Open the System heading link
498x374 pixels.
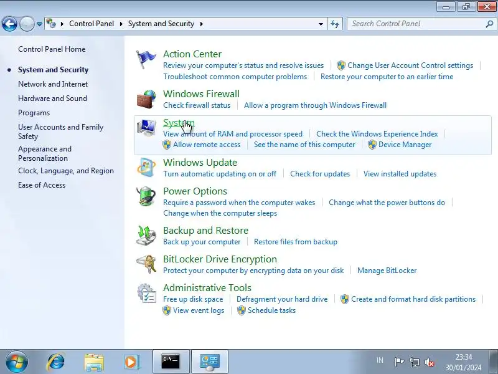click(179, 123)
